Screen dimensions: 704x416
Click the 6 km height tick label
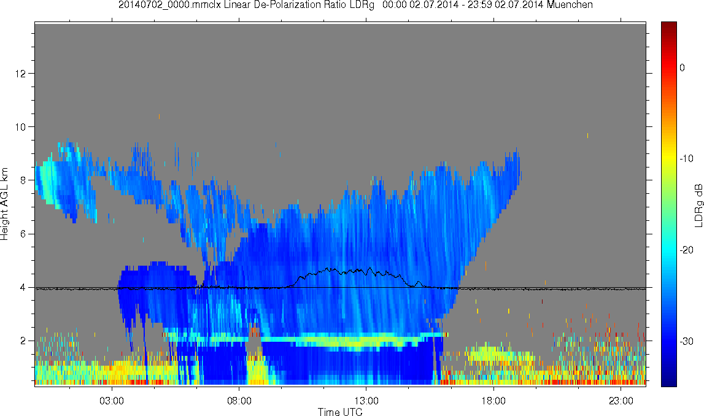[x=23, y=234]
